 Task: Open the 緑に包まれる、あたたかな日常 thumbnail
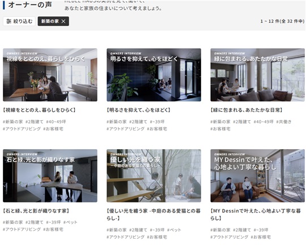pos(258,75)
